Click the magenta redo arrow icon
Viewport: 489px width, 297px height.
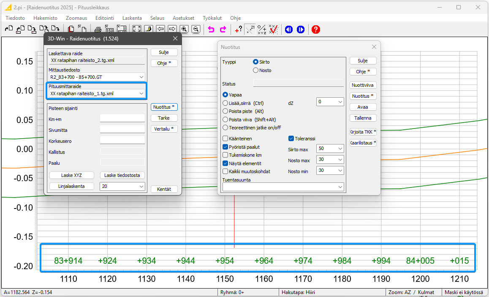click(223, 29)
